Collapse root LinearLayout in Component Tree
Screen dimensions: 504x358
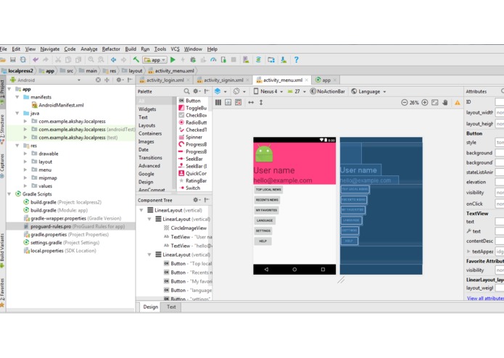pos(141,210)
